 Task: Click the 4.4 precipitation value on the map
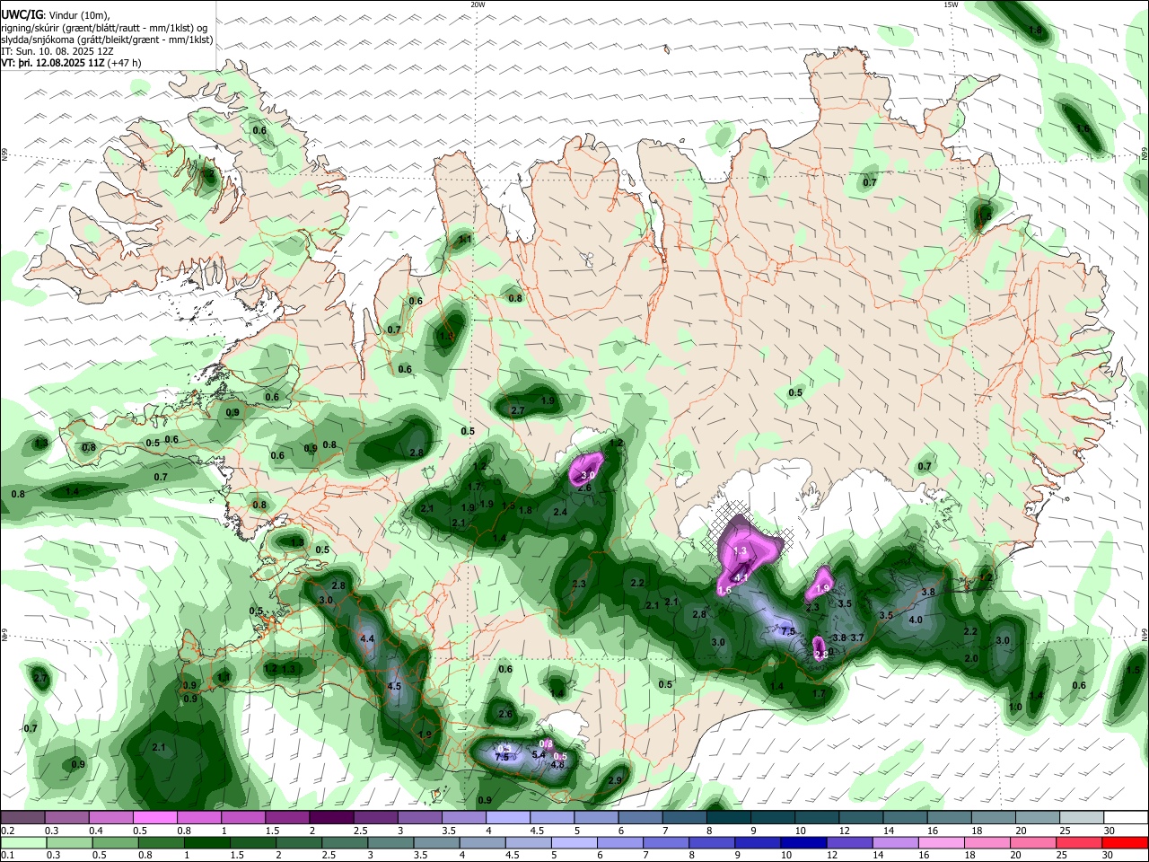pos(366,638)
